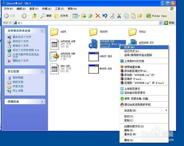Click 将这个文件发布到 Web link

26,50
